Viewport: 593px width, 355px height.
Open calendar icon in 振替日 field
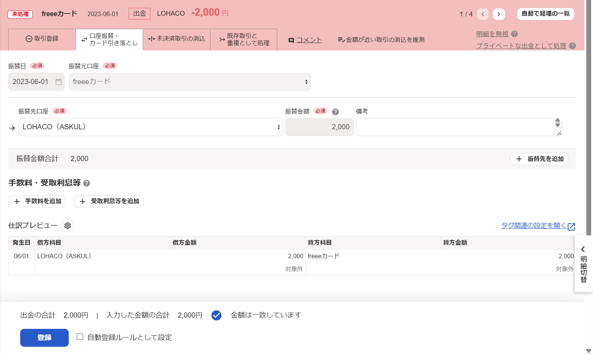tap(59, 82)
